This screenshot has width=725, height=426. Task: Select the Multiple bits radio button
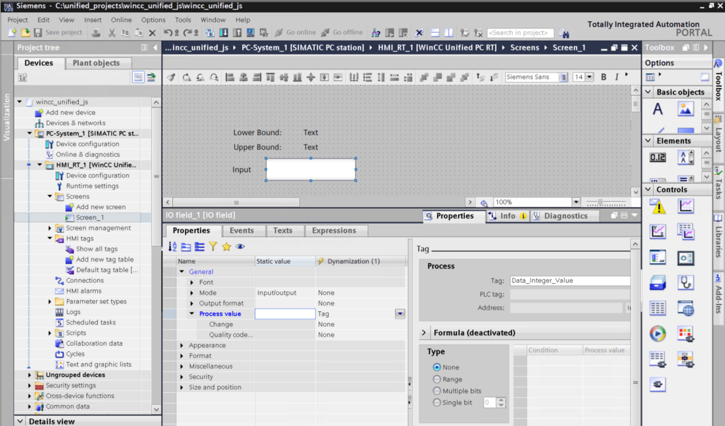pyautogui.click(x=437, y=391)
